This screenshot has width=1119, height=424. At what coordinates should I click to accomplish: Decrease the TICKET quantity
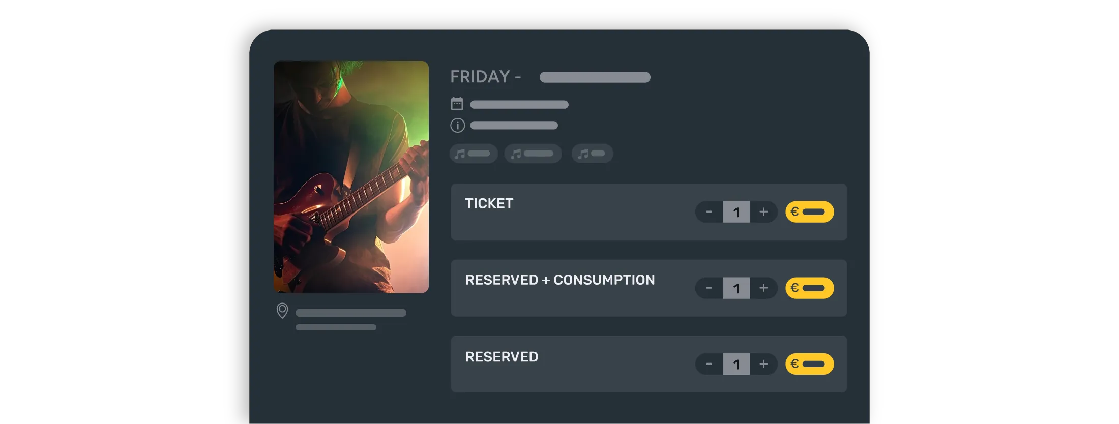pyautogui.click(x=709, y=212)
